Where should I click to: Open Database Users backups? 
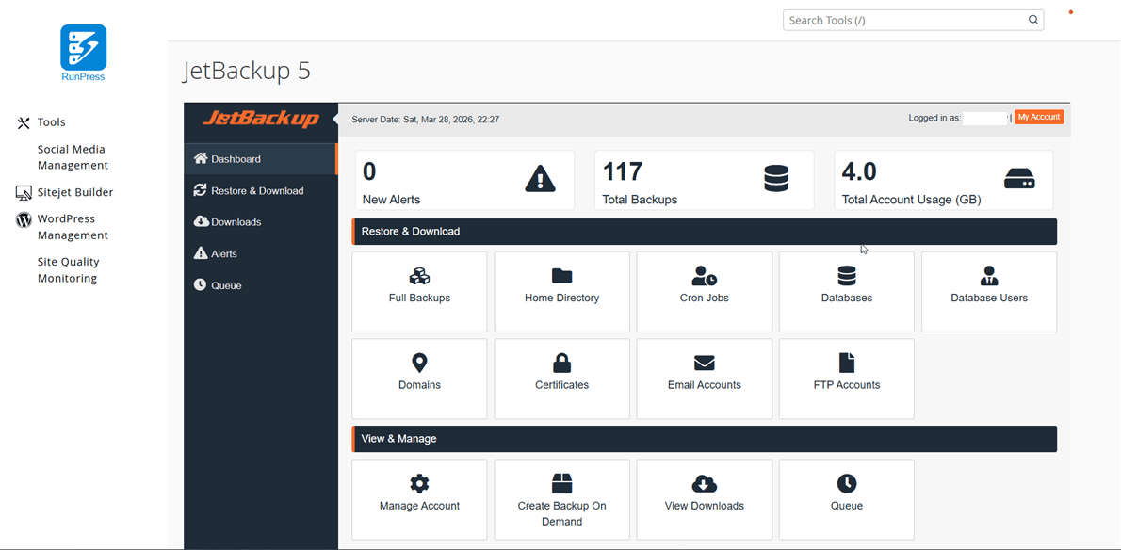[988, 291]
